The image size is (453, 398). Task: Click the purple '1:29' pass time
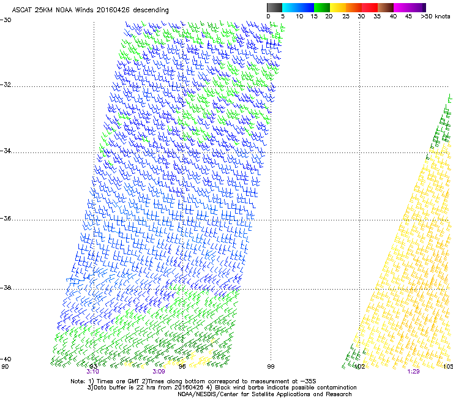coord(413,372)
